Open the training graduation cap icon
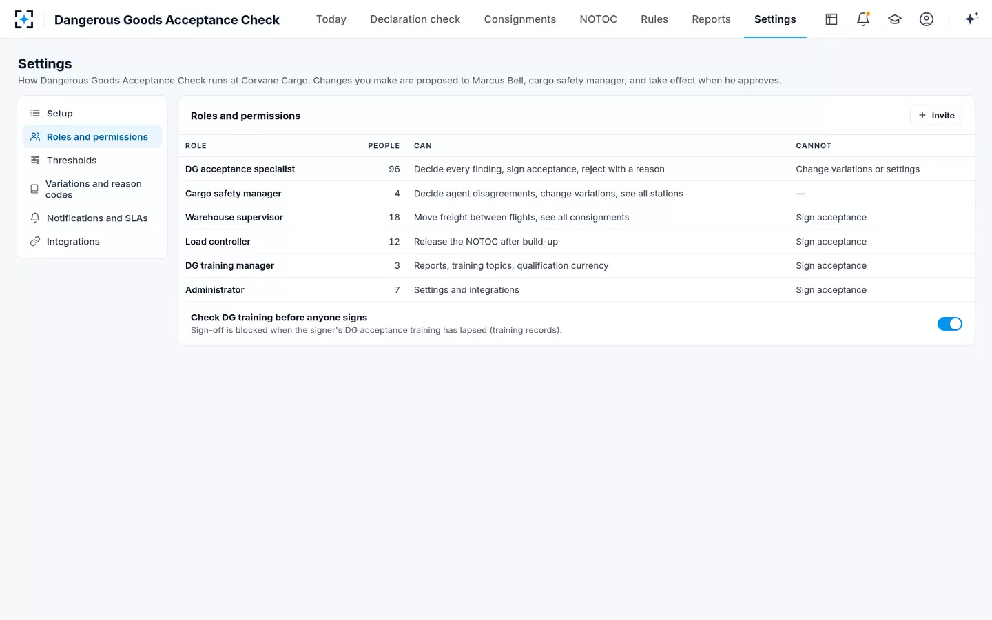The width and height of the screenshot is (992, 620). [895, 19]
